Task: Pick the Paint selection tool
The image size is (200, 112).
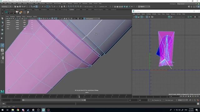Action: click(x=2, y=26)
